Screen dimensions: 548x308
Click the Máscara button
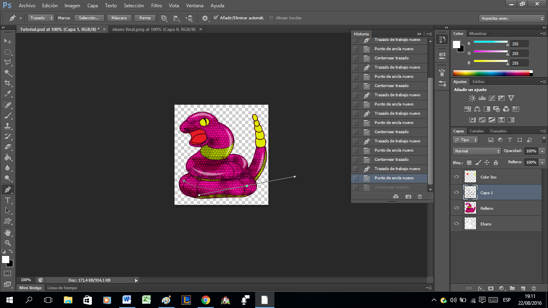click(x=119, y=18)
